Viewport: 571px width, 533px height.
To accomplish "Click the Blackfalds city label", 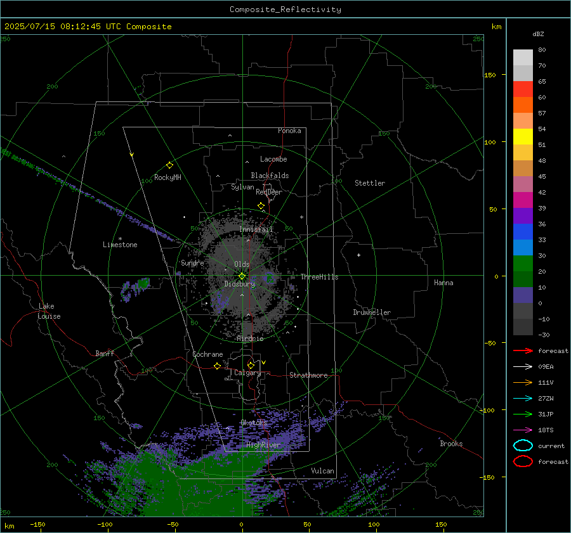I will (x=270, y=176).
